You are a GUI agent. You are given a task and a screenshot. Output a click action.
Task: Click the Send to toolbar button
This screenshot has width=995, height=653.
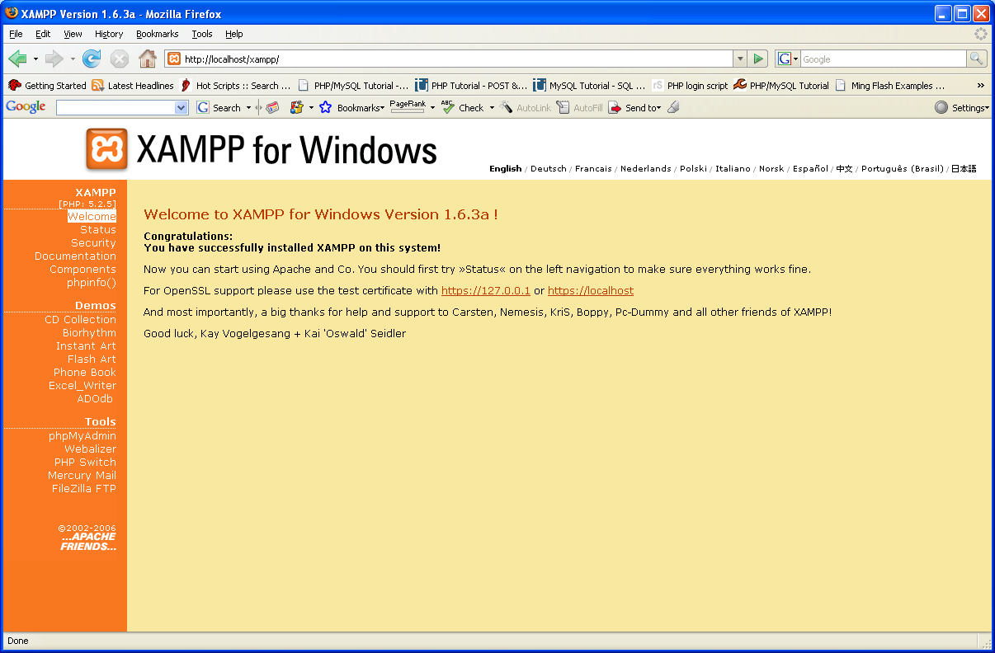pyautogui.click(x=634, y=107)
